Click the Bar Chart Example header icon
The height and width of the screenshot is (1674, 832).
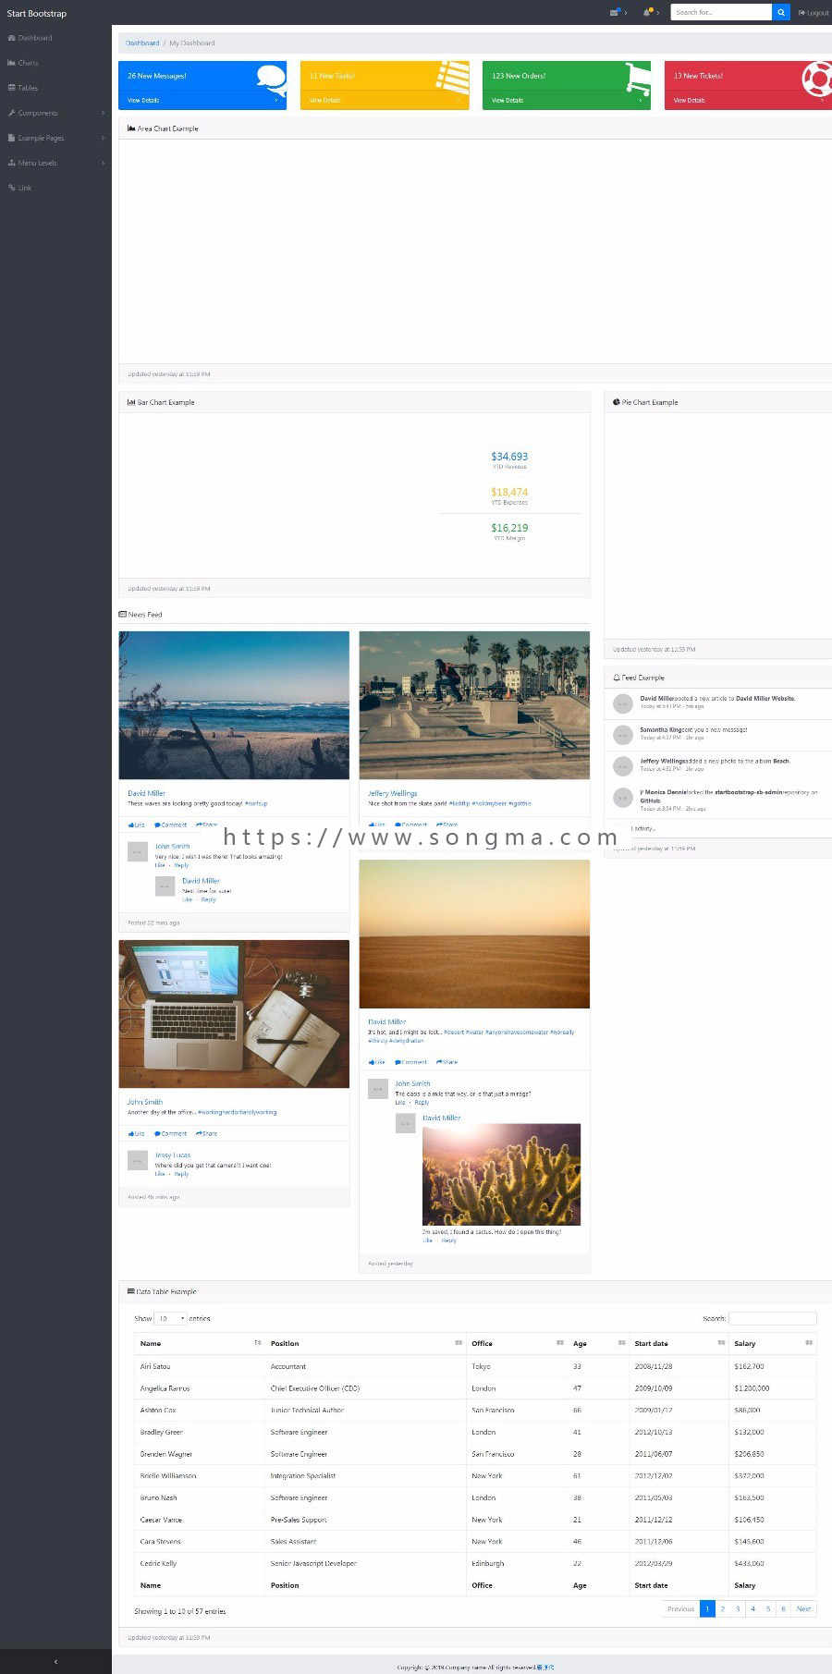(x=131, y=402)
